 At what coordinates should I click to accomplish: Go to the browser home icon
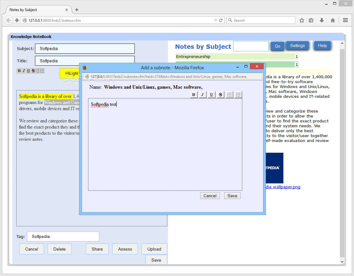click(333, 20)
